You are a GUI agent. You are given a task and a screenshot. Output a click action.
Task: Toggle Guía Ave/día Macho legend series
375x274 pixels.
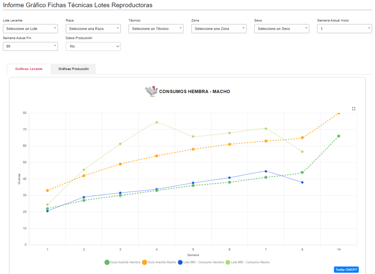click(x=159, y=262)
